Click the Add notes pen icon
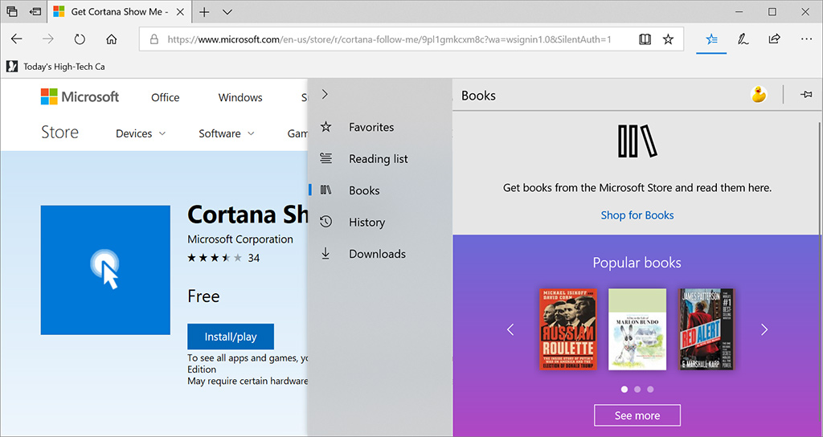The image size is (823, 437). pos(743,39)
